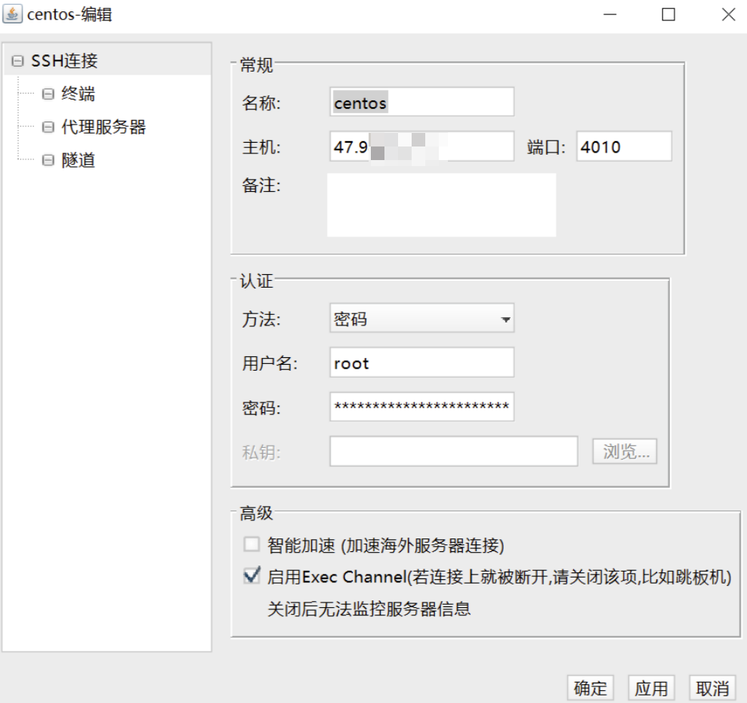Focus the 名称 field containing centos

(x=421, y=101)
